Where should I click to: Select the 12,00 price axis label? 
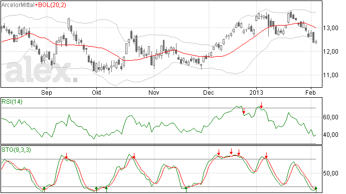tap(330, 52)
